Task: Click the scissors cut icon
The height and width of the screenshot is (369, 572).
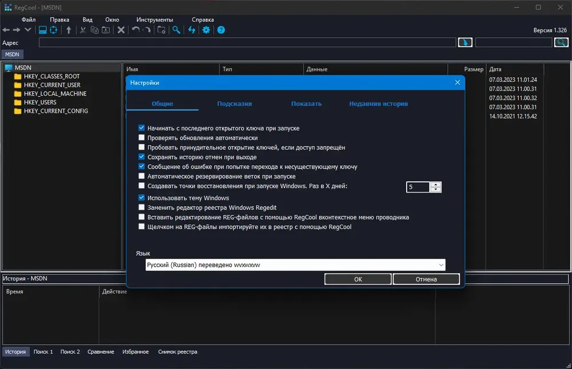Action: [83, 30]
